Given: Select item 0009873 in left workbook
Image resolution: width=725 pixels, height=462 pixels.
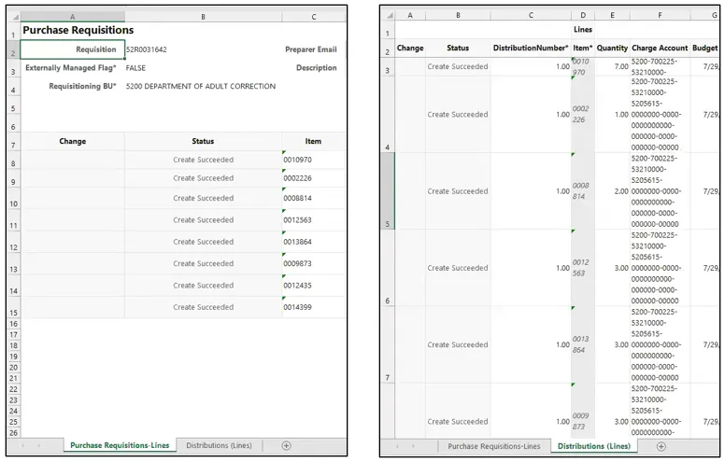Looking at the screenshot, I should (314, 263).
